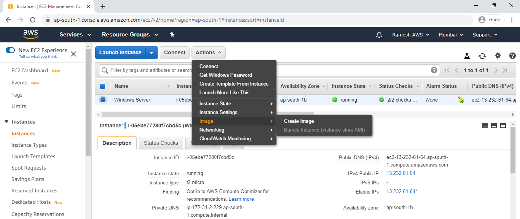Open Chrome three-dot menu
The image size is (520, 219).
[x=512, y=20]
